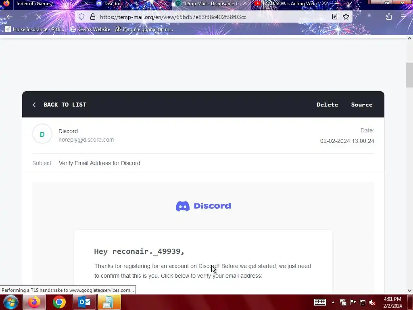
Task: Open the extensions puzzle icon
Action: [389, 17]
